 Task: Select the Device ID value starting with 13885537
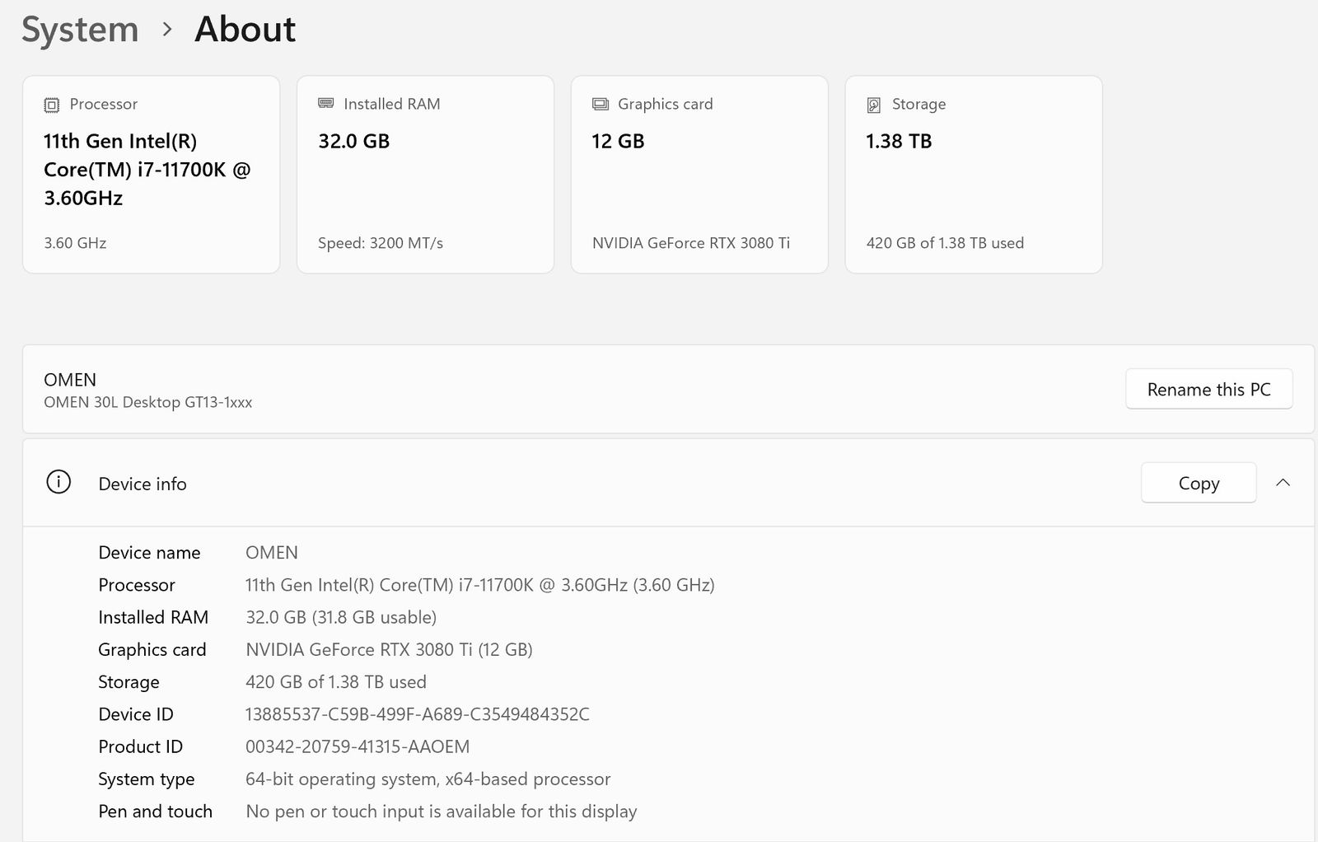click(x=418, y=714)
